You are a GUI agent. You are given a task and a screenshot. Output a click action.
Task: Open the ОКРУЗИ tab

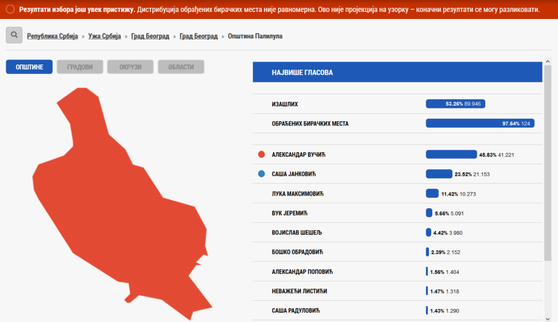click(x=130, y=67)
